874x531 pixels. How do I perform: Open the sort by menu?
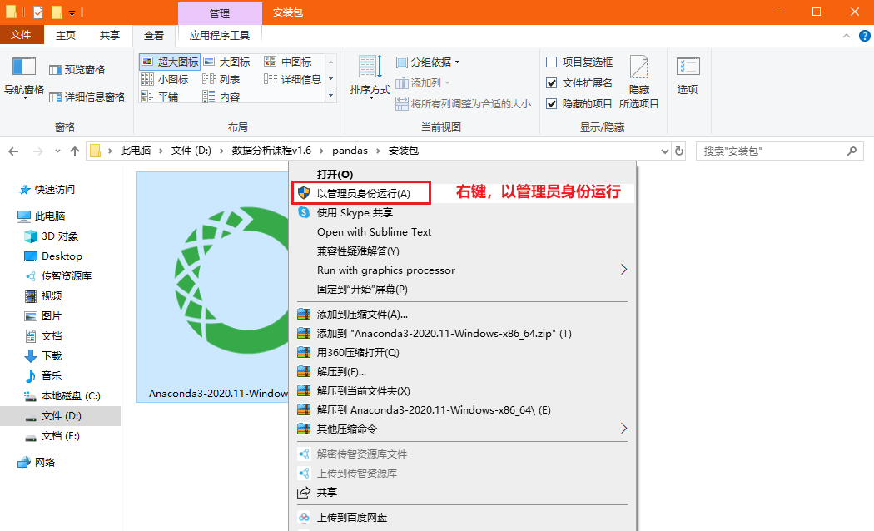pyautogui.click(x=370, y=77)
